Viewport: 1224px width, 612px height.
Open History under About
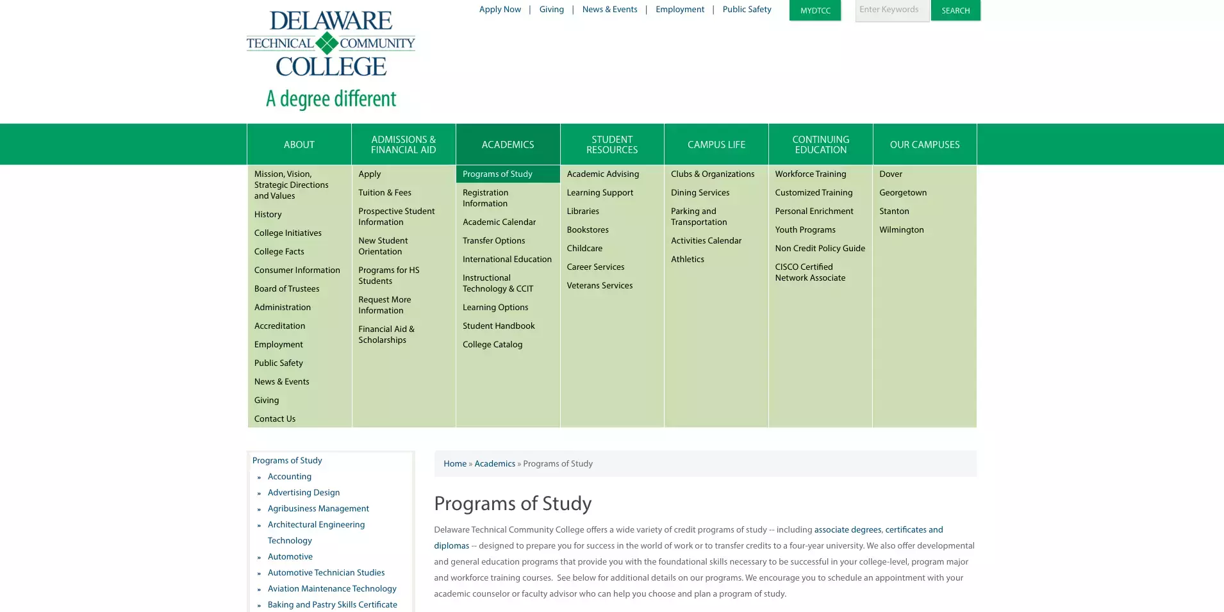[x=268, y=214]
